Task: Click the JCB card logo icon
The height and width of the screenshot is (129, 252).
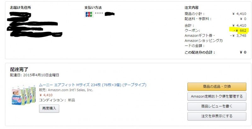Action: [89, 14]
